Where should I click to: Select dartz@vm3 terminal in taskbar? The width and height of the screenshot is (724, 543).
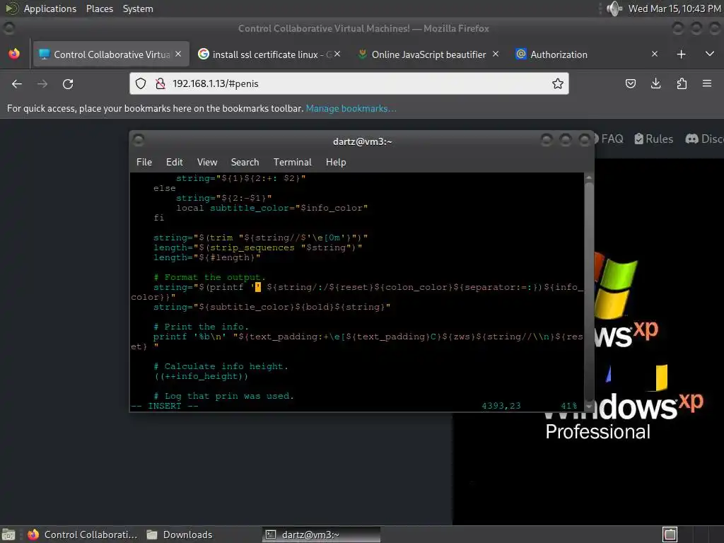click(322, 535)
